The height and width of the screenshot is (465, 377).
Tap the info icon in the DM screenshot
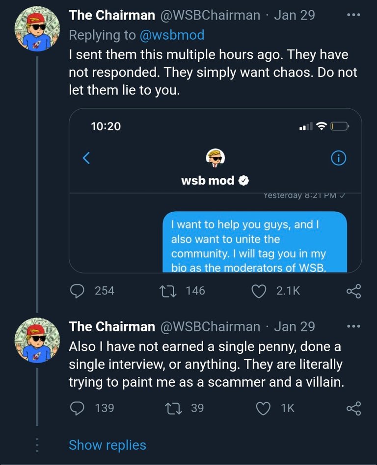pyautogui.click(x=339, y=158)
